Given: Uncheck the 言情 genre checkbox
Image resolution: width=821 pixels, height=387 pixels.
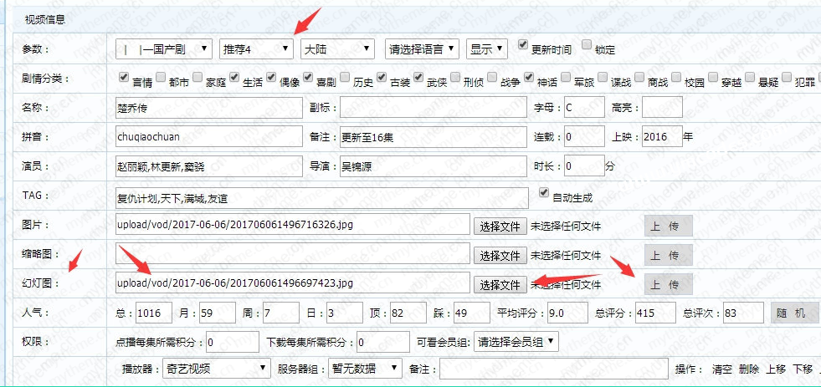Looking at the screenshot, I should (x=124, y=78).
